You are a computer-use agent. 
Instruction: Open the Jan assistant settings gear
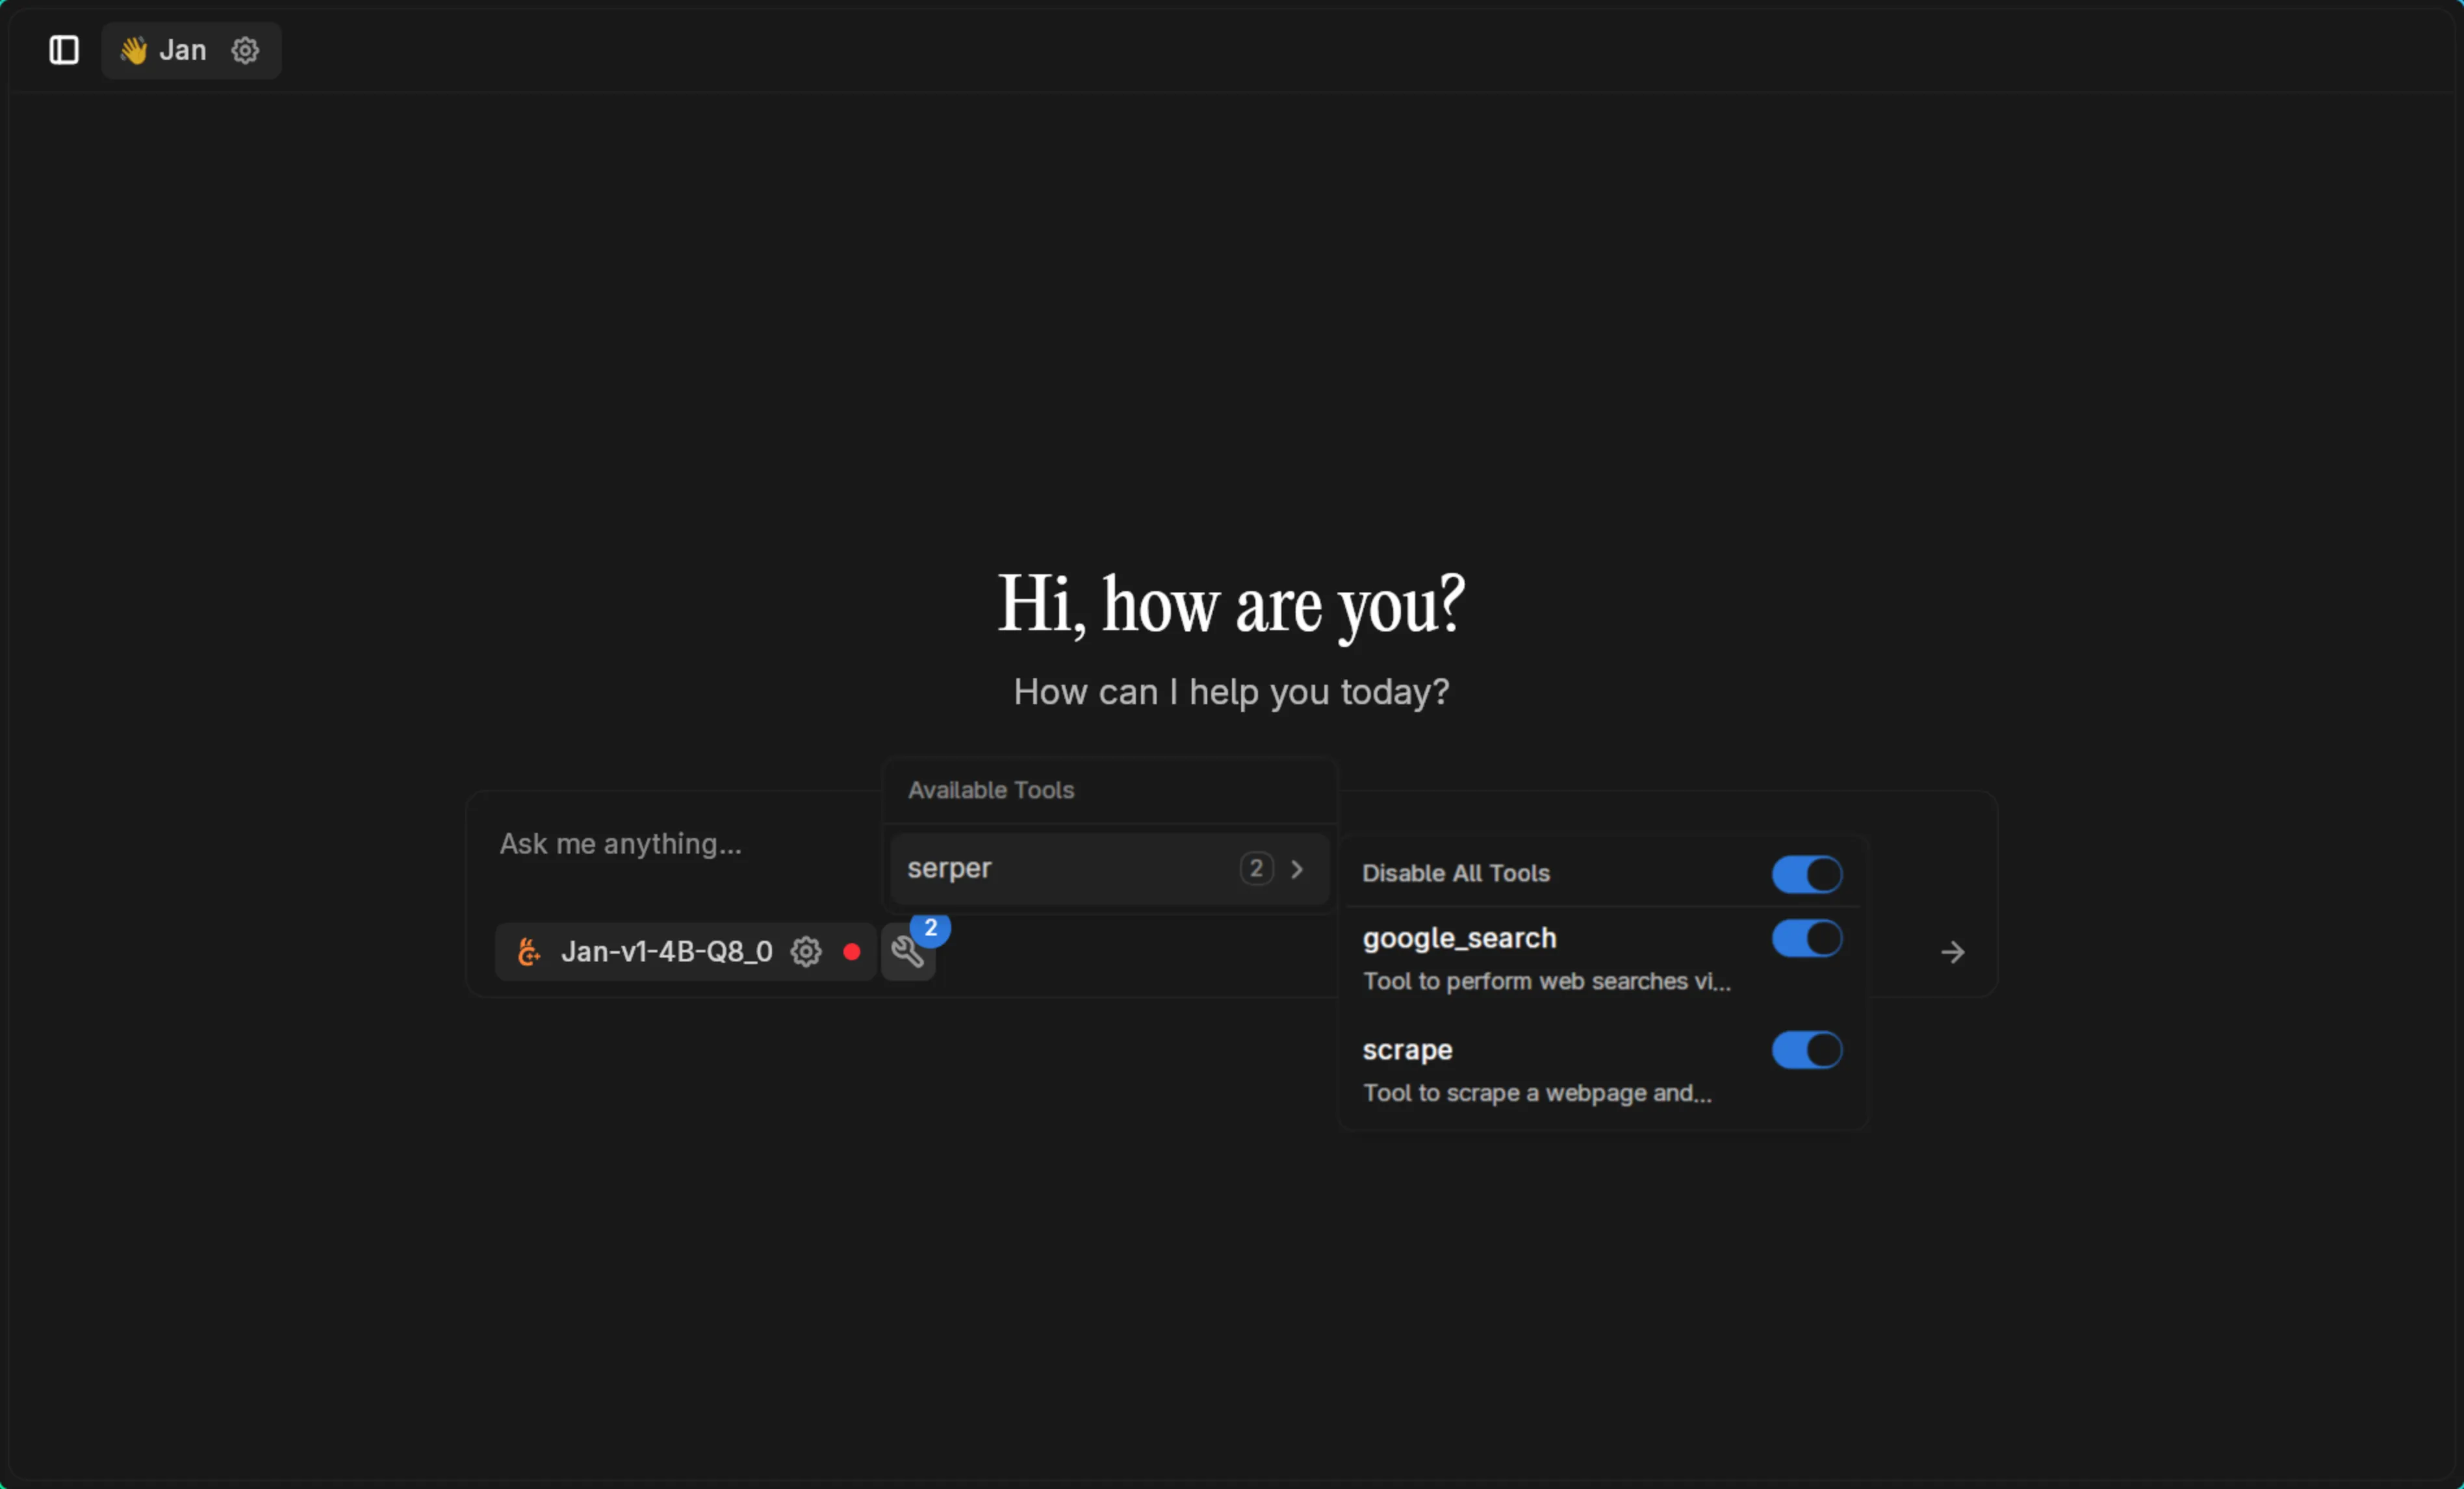[x=245, y=50]
